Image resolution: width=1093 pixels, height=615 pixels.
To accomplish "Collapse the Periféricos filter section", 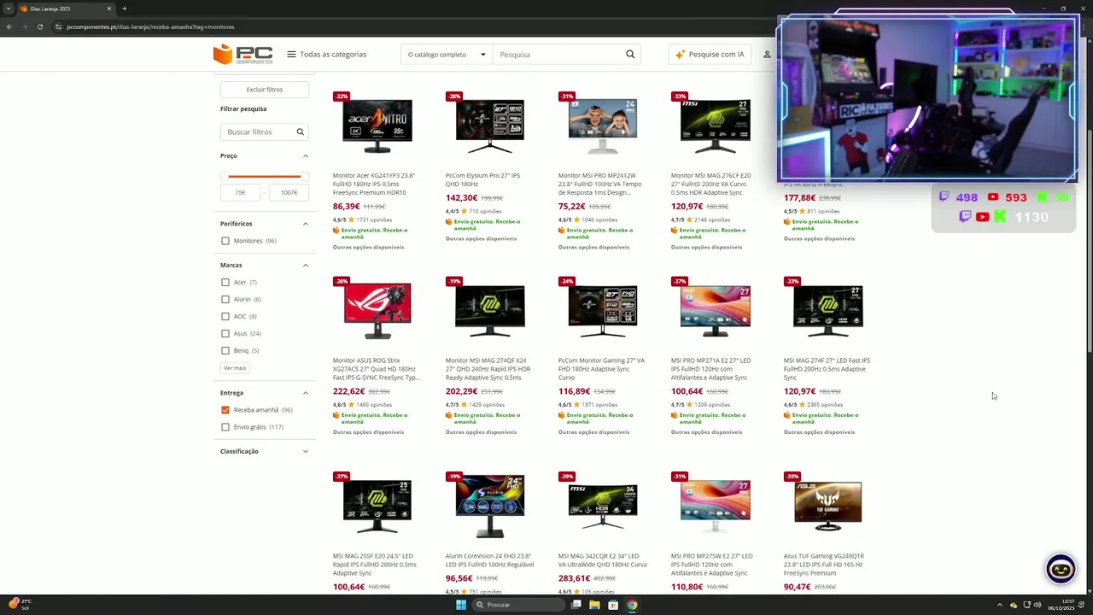I will [x=306, y=224].
